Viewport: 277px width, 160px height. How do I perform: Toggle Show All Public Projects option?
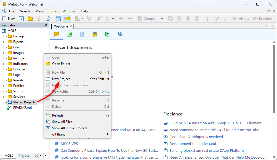(77, 128)
